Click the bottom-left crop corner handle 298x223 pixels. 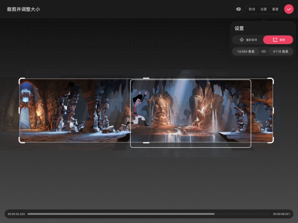21,140
